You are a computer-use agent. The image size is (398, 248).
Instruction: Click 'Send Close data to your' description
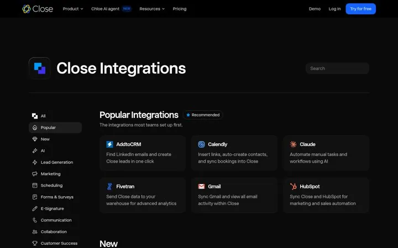coord(130,197)
